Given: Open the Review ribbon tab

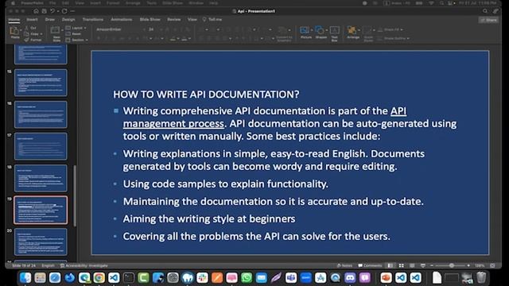Looking at the screenshot, I should (174, 19).
